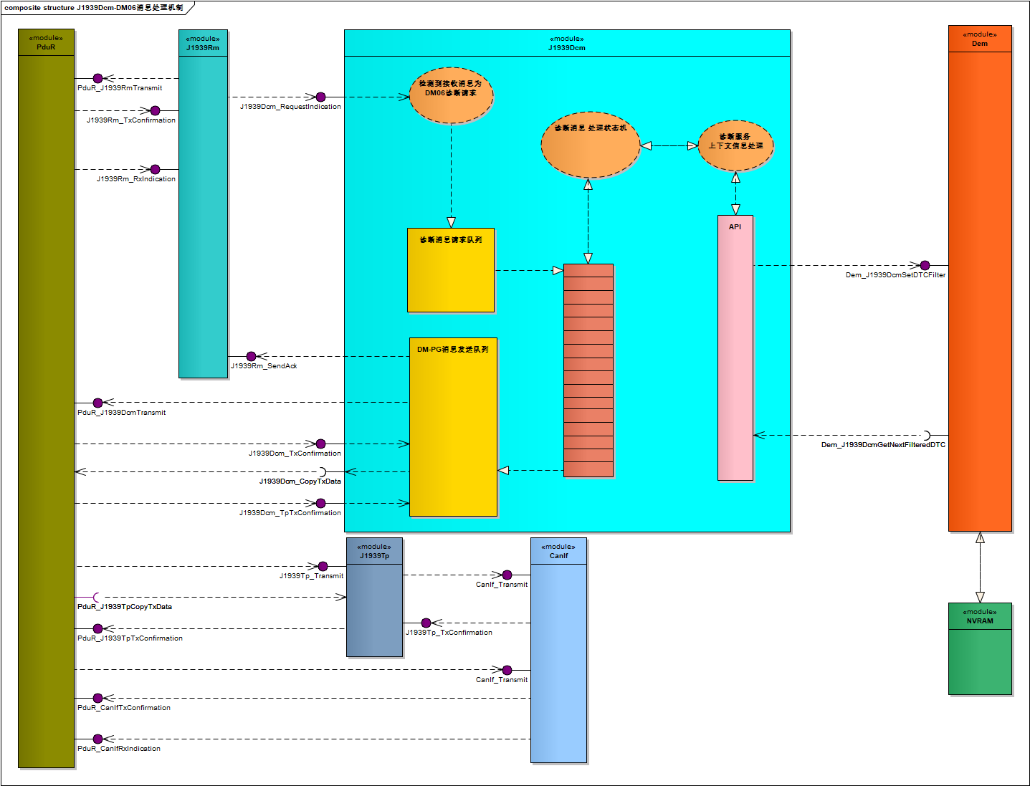1030x786 pixels.
Task: Select the DM06诊断请求 detection ellipse
Action: click(x=451, y=95)
